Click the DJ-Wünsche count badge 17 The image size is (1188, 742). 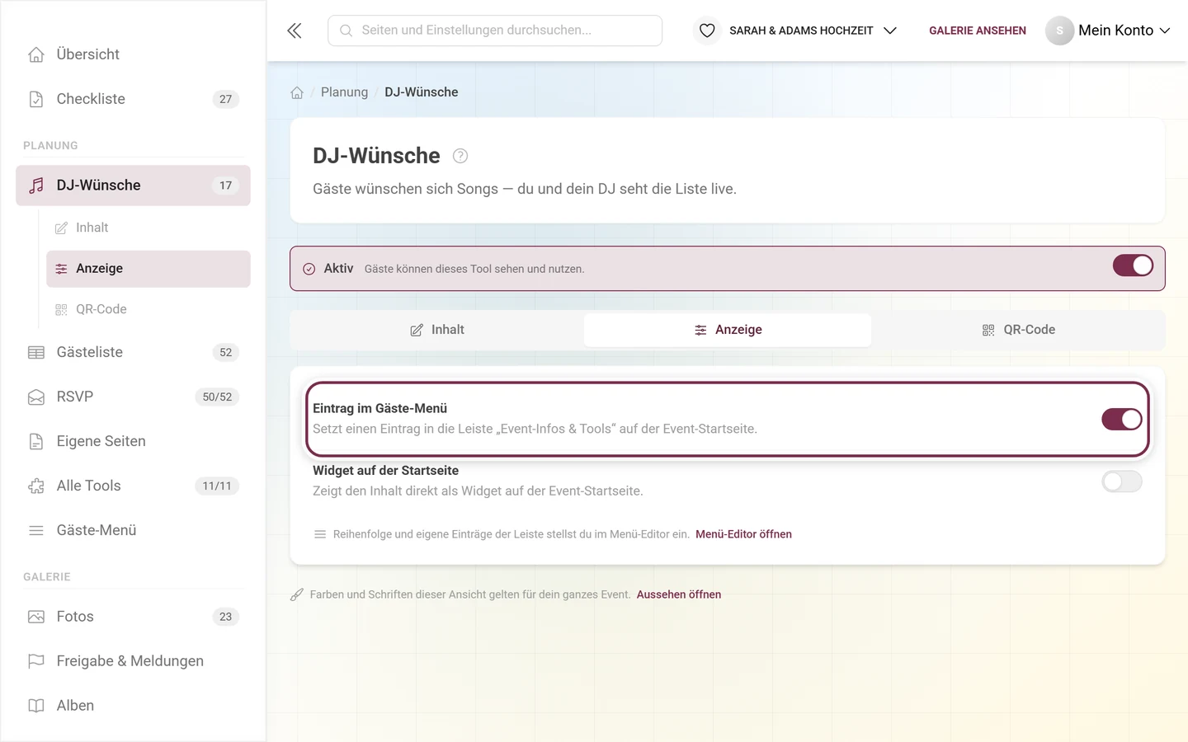[x=225, y=185]
